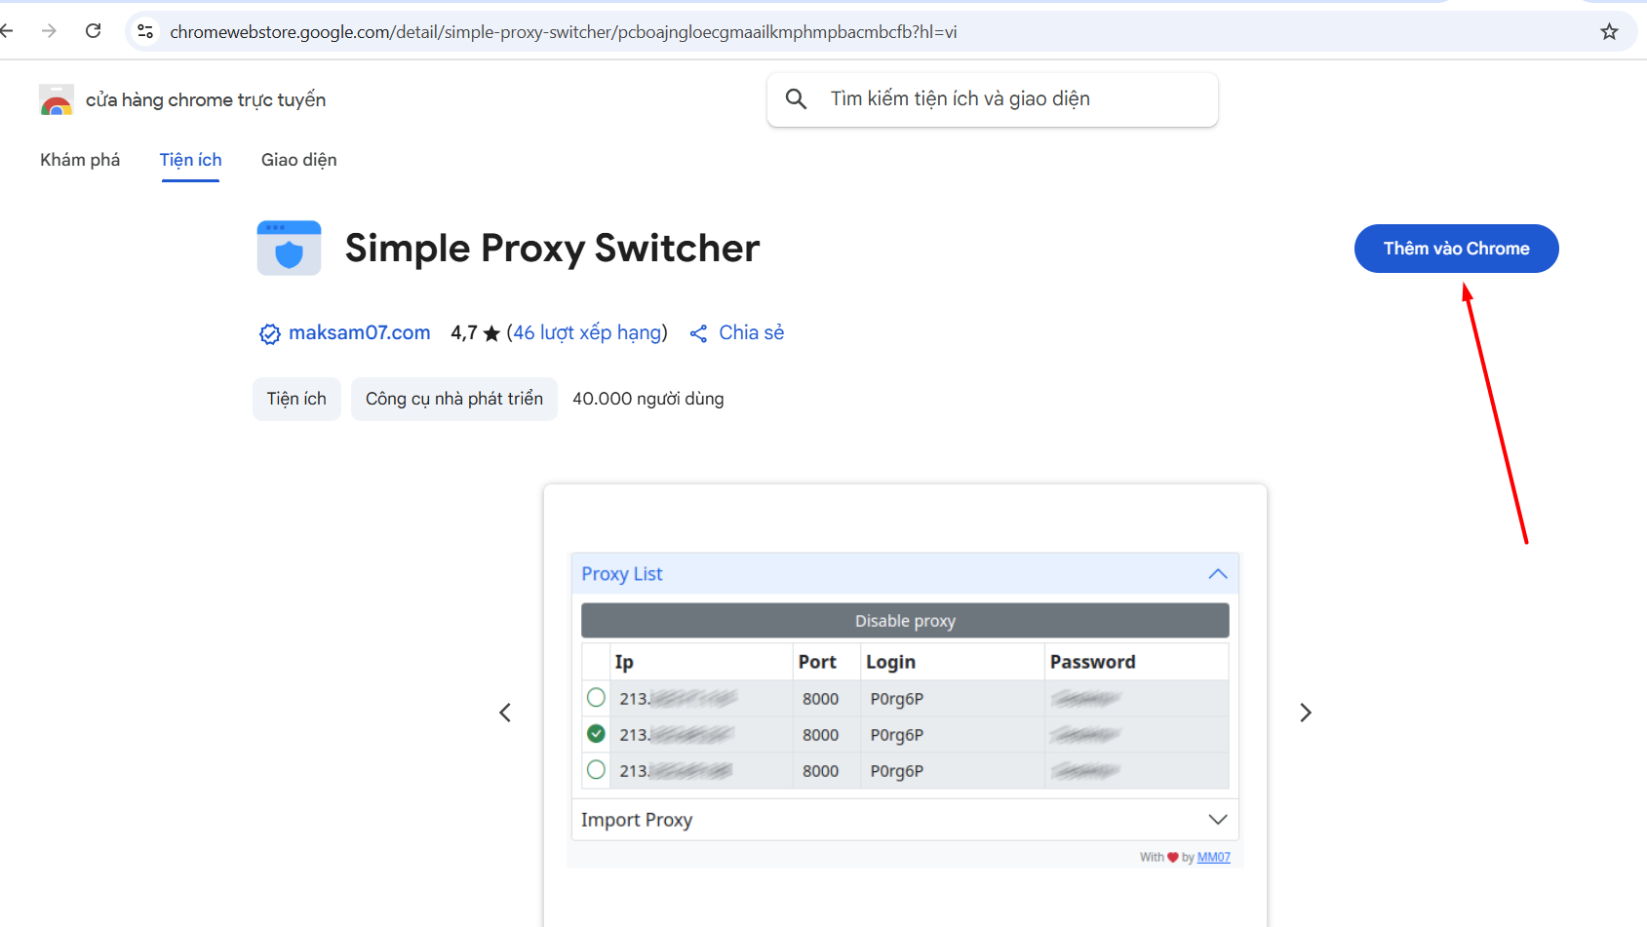Click the address bar URL
Viewport: 1647px width, 927px height.
pos(563,32)
